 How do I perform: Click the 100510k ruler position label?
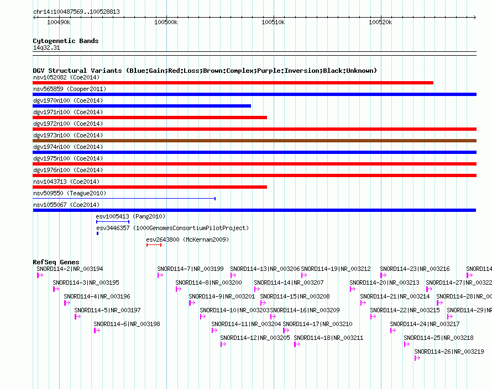[x=273, y=22]
